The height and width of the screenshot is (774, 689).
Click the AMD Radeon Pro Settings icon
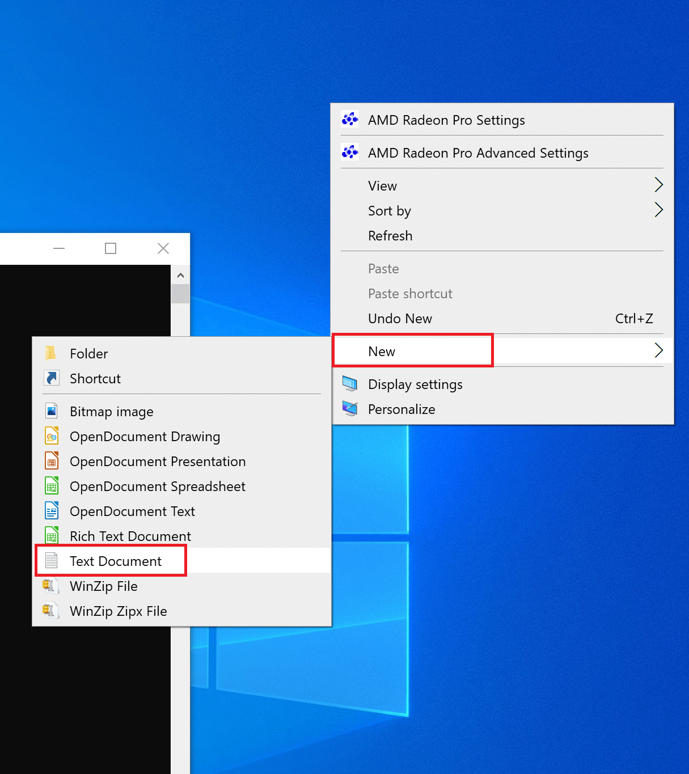350,119
